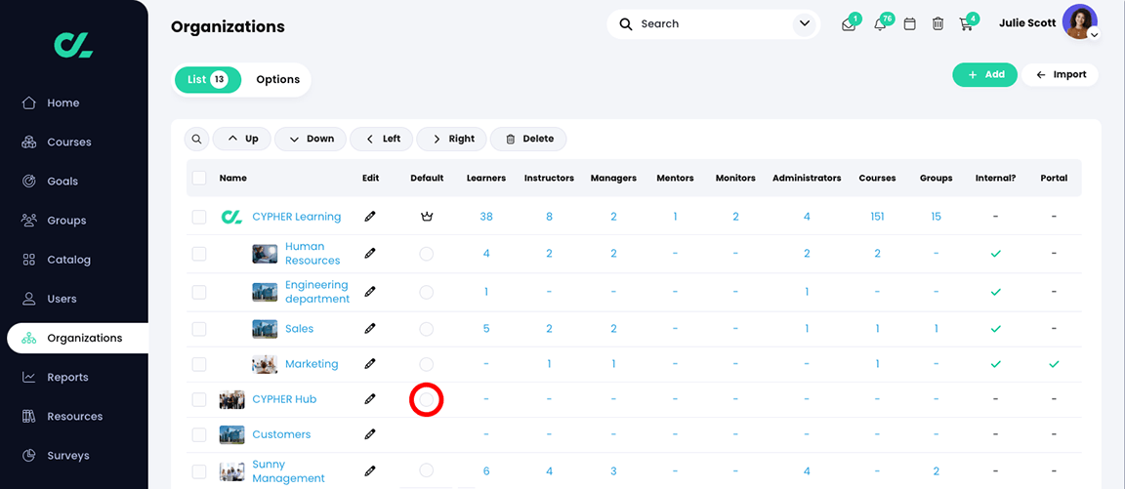Open Resources in sidebar
The height and width of the screenshot is (489, 1125).
pos(74,416)
